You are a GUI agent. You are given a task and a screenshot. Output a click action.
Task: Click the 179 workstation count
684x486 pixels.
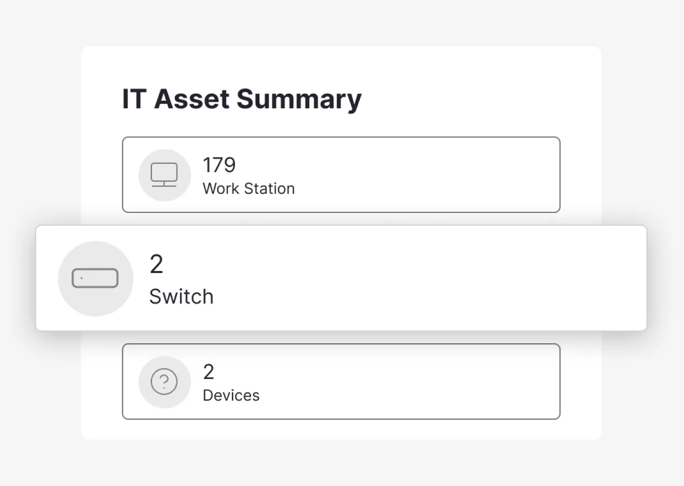coord(219,165)
